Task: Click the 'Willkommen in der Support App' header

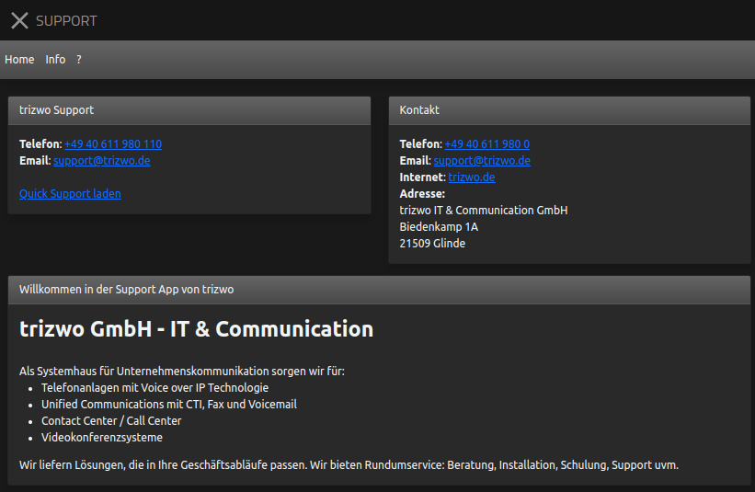Action: (x=379, y=290)
